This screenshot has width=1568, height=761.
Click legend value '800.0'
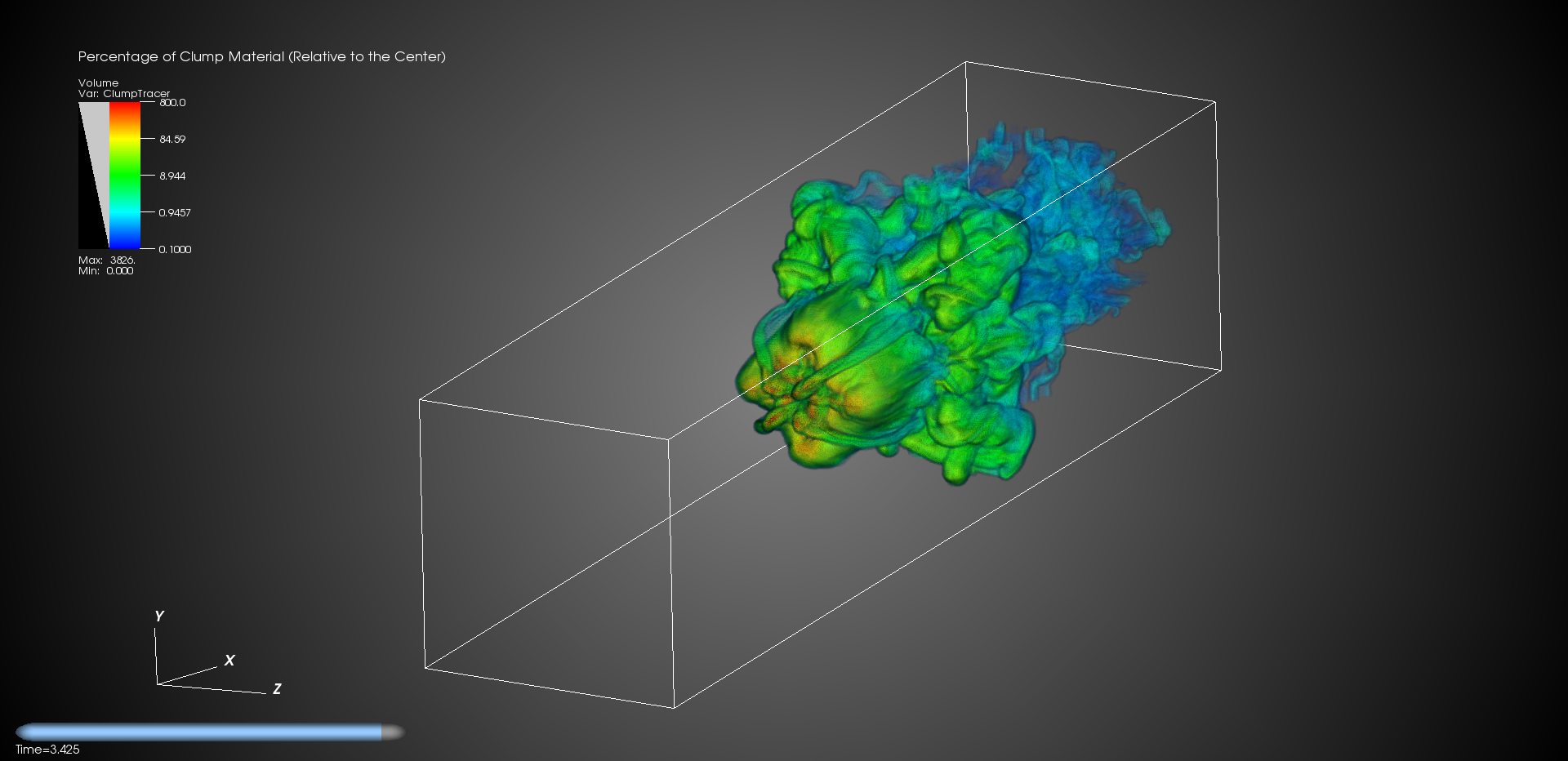(172, 103)
